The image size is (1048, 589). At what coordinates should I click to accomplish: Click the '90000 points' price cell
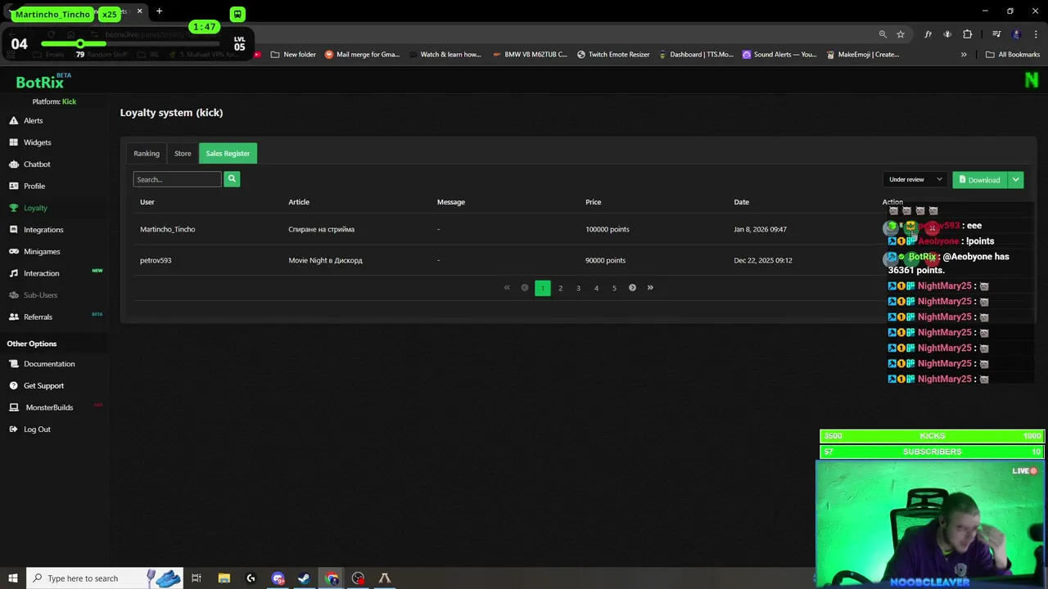point(605,260)
